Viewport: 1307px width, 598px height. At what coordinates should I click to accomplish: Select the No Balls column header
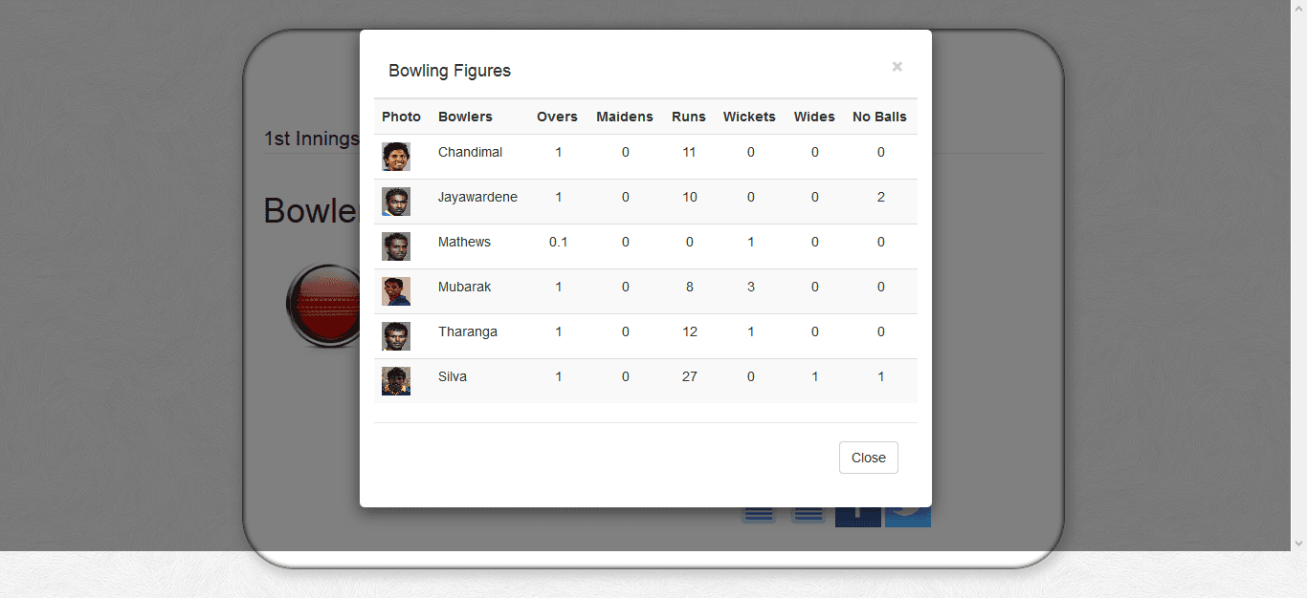[879, 117]
